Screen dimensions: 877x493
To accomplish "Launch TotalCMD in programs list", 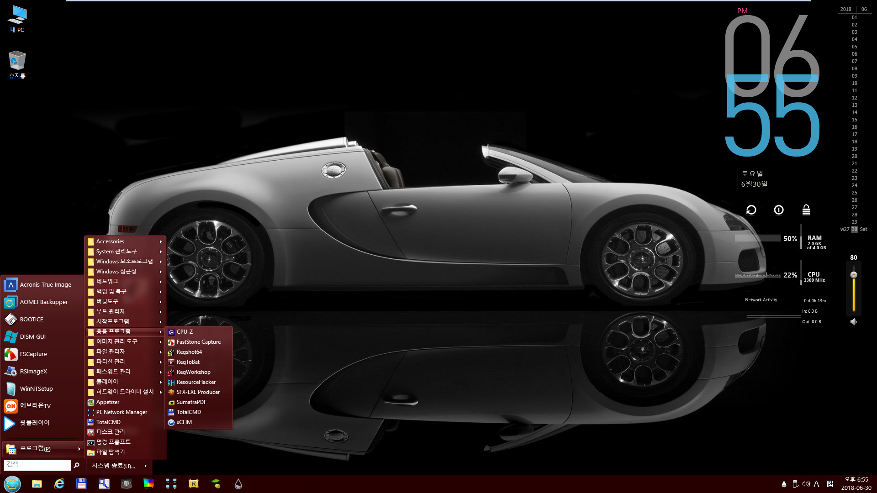I will (x=125, y=422).
